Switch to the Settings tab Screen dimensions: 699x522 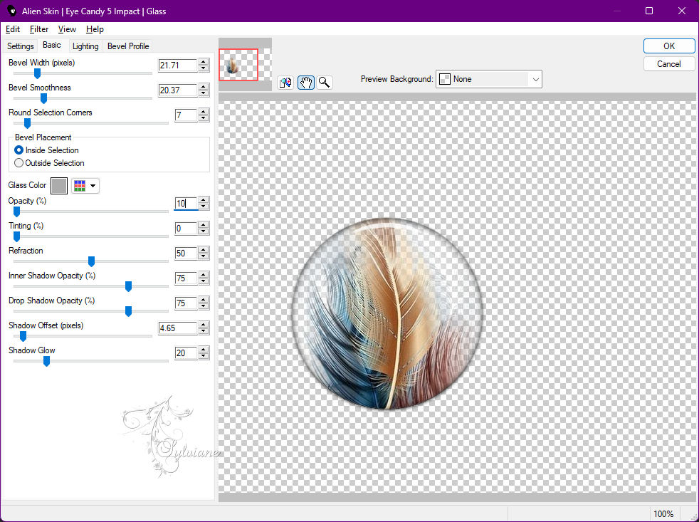20,46
